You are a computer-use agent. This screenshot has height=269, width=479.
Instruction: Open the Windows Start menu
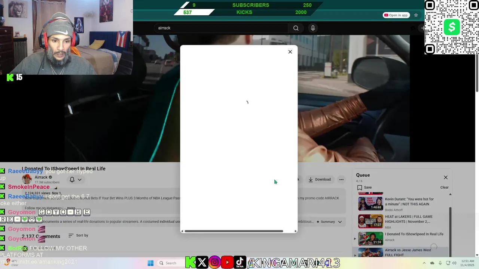(x=150, y=263)
